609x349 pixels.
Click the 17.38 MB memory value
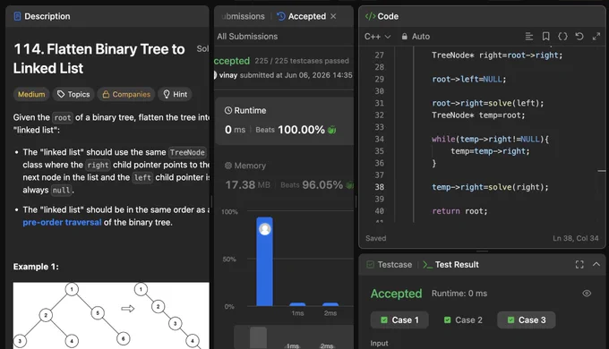point(247,184)
